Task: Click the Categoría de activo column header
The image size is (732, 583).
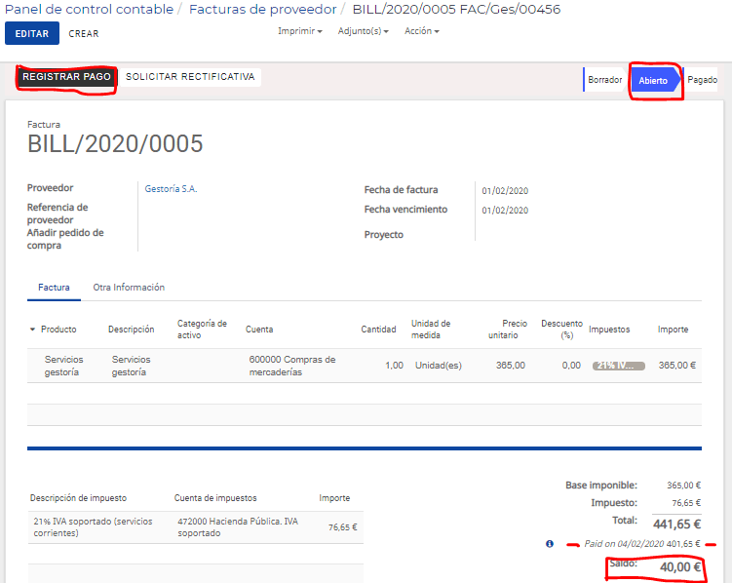Action: tap(202, 330)
